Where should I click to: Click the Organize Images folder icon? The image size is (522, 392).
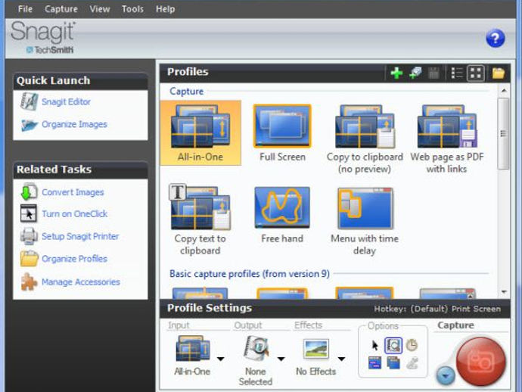pyautogui.click(x=30, y=125)
